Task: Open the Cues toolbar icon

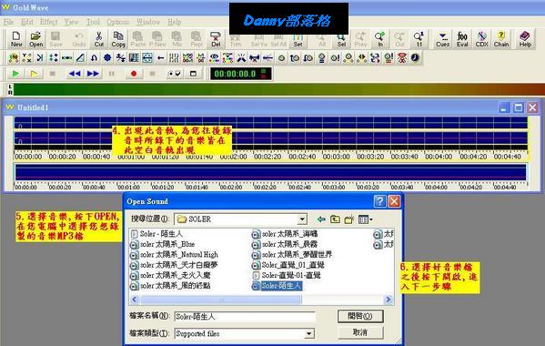Action: [442, 39]
